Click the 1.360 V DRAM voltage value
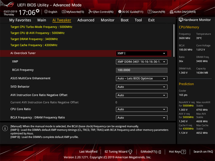 183,73
